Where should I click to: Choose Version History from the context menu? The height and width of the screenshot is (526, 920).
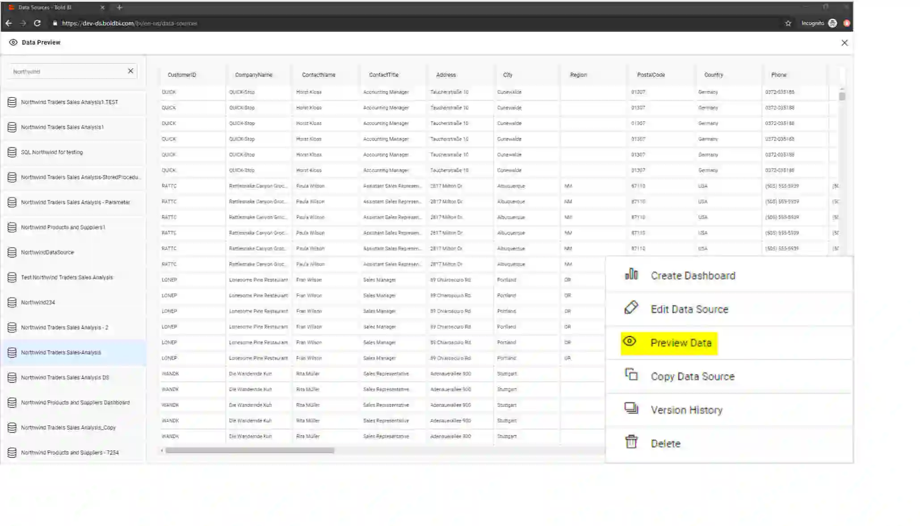(x=686, y=410)
